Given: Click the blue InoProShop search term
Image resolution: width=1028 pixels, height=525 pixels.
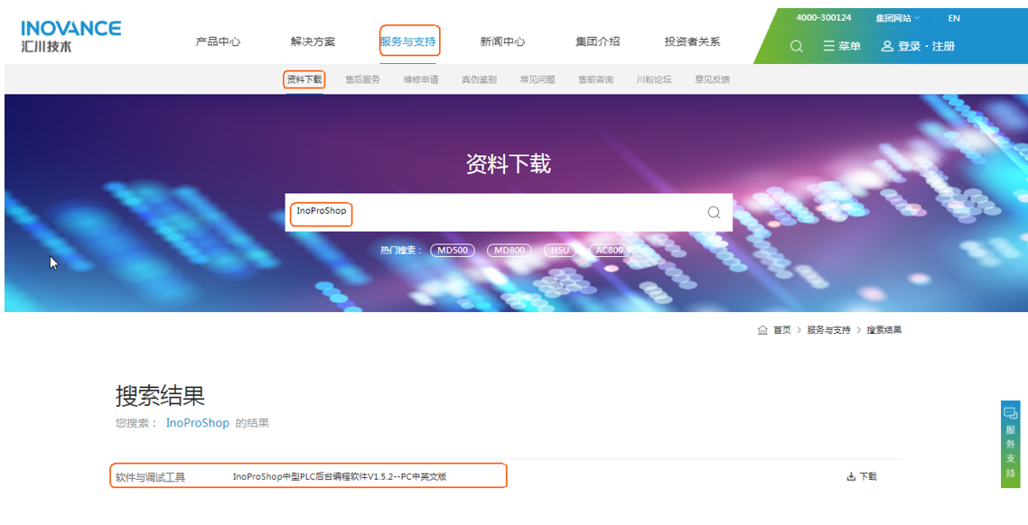Looking at the screenshot, I should tap(197, 423).
